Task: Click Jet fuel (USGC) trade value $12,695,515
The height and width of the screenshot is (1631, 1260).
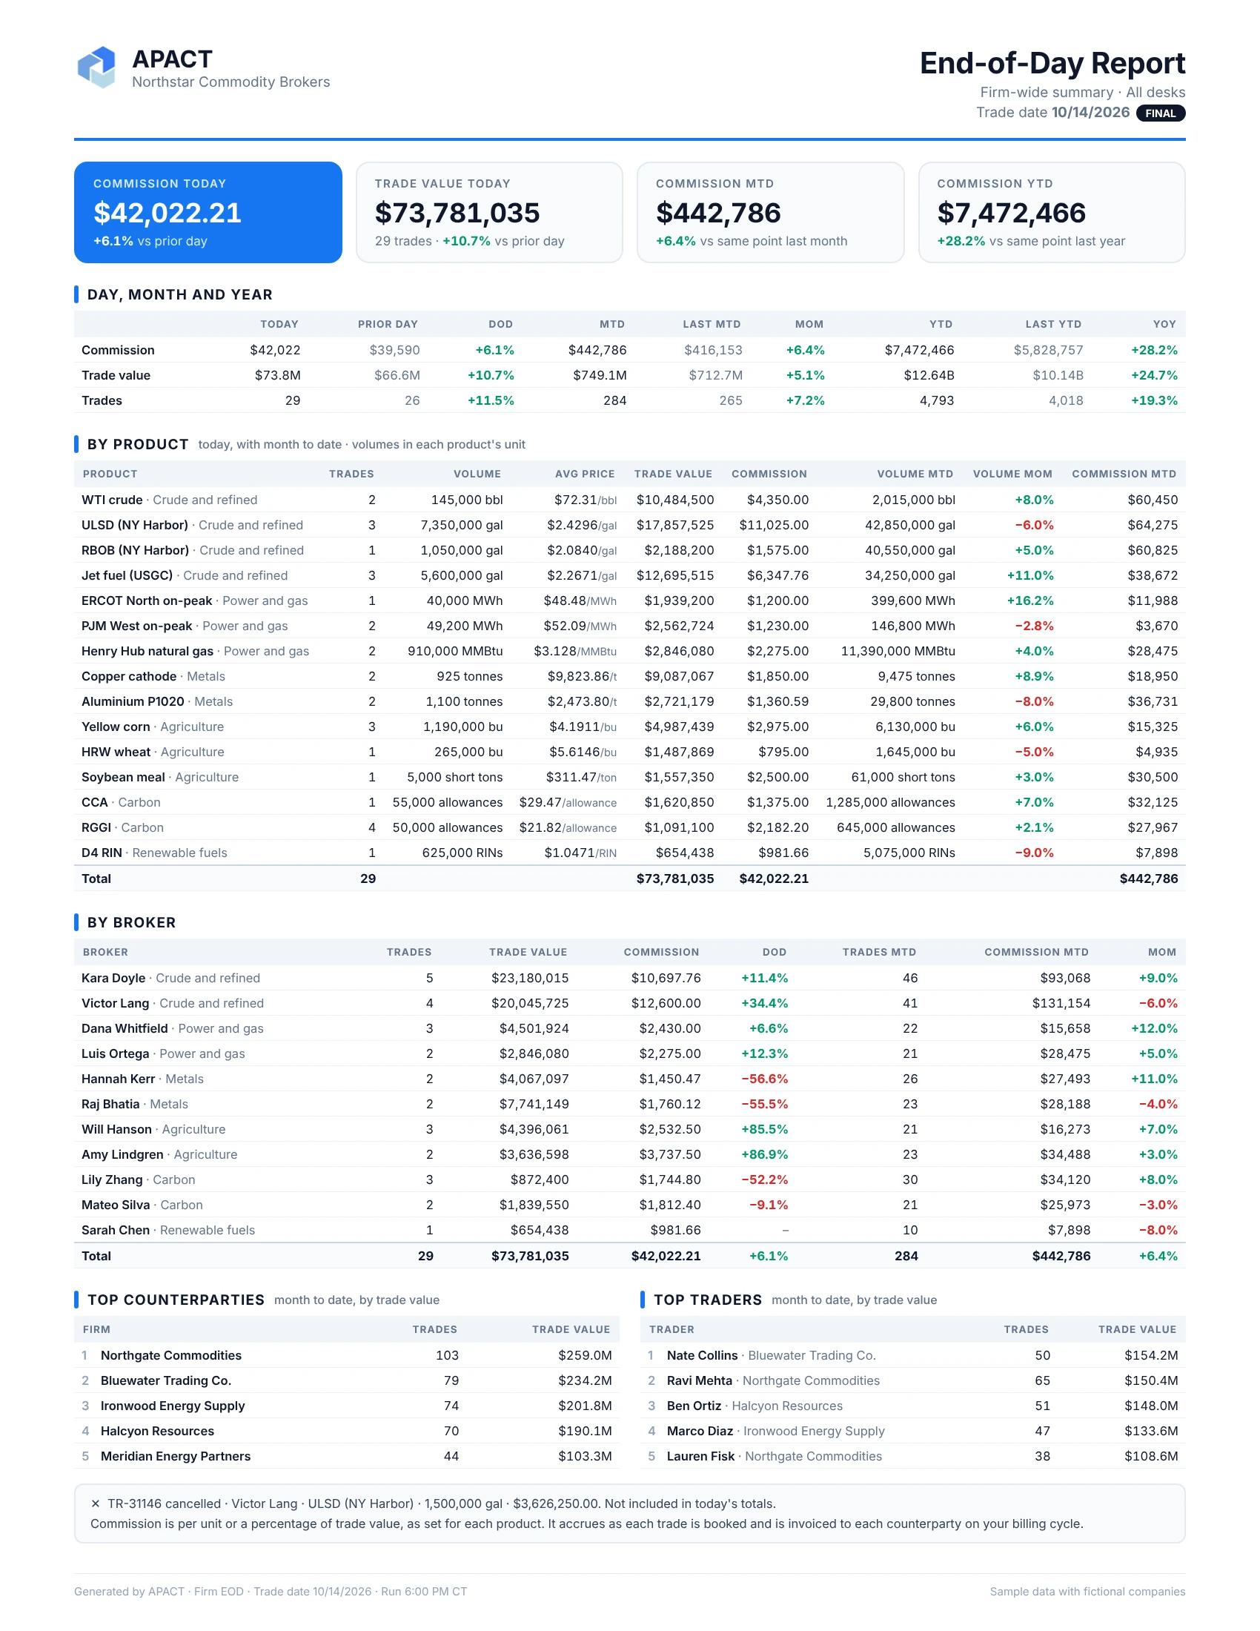Action: click(x=674, y=575)
